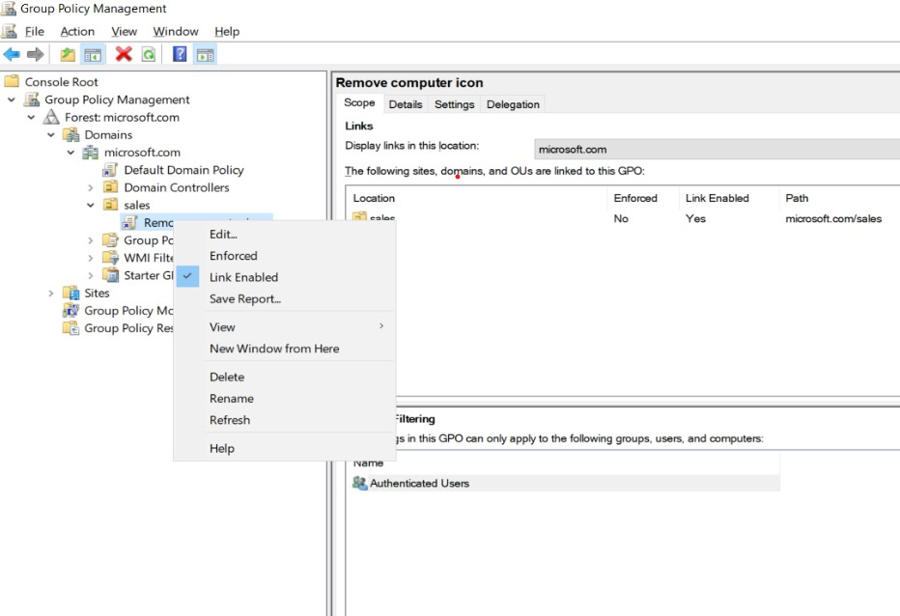900x616 pixels.
Task: Collapse the Domains tree node
Action: (x=51, y=135)
